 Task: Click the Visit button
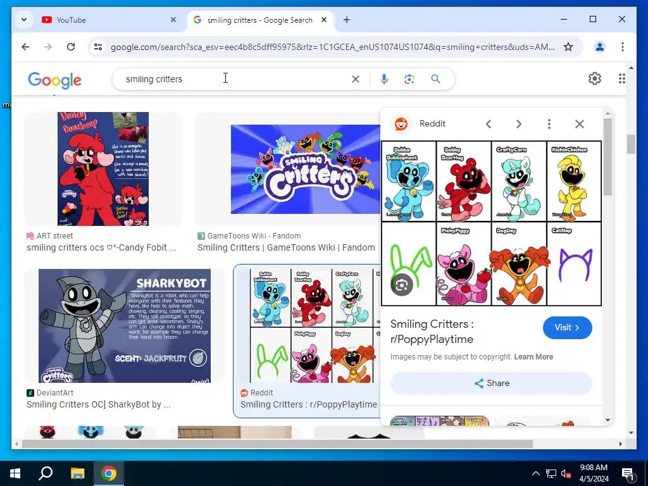[x=567, y=328]
